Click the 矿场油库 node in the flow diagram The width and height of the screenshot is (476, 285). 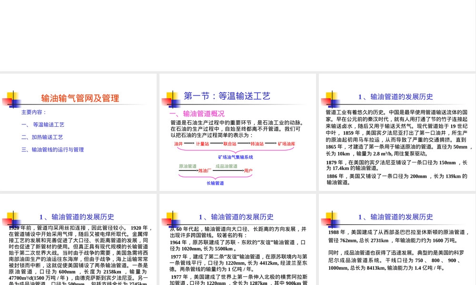click(286, 144)
